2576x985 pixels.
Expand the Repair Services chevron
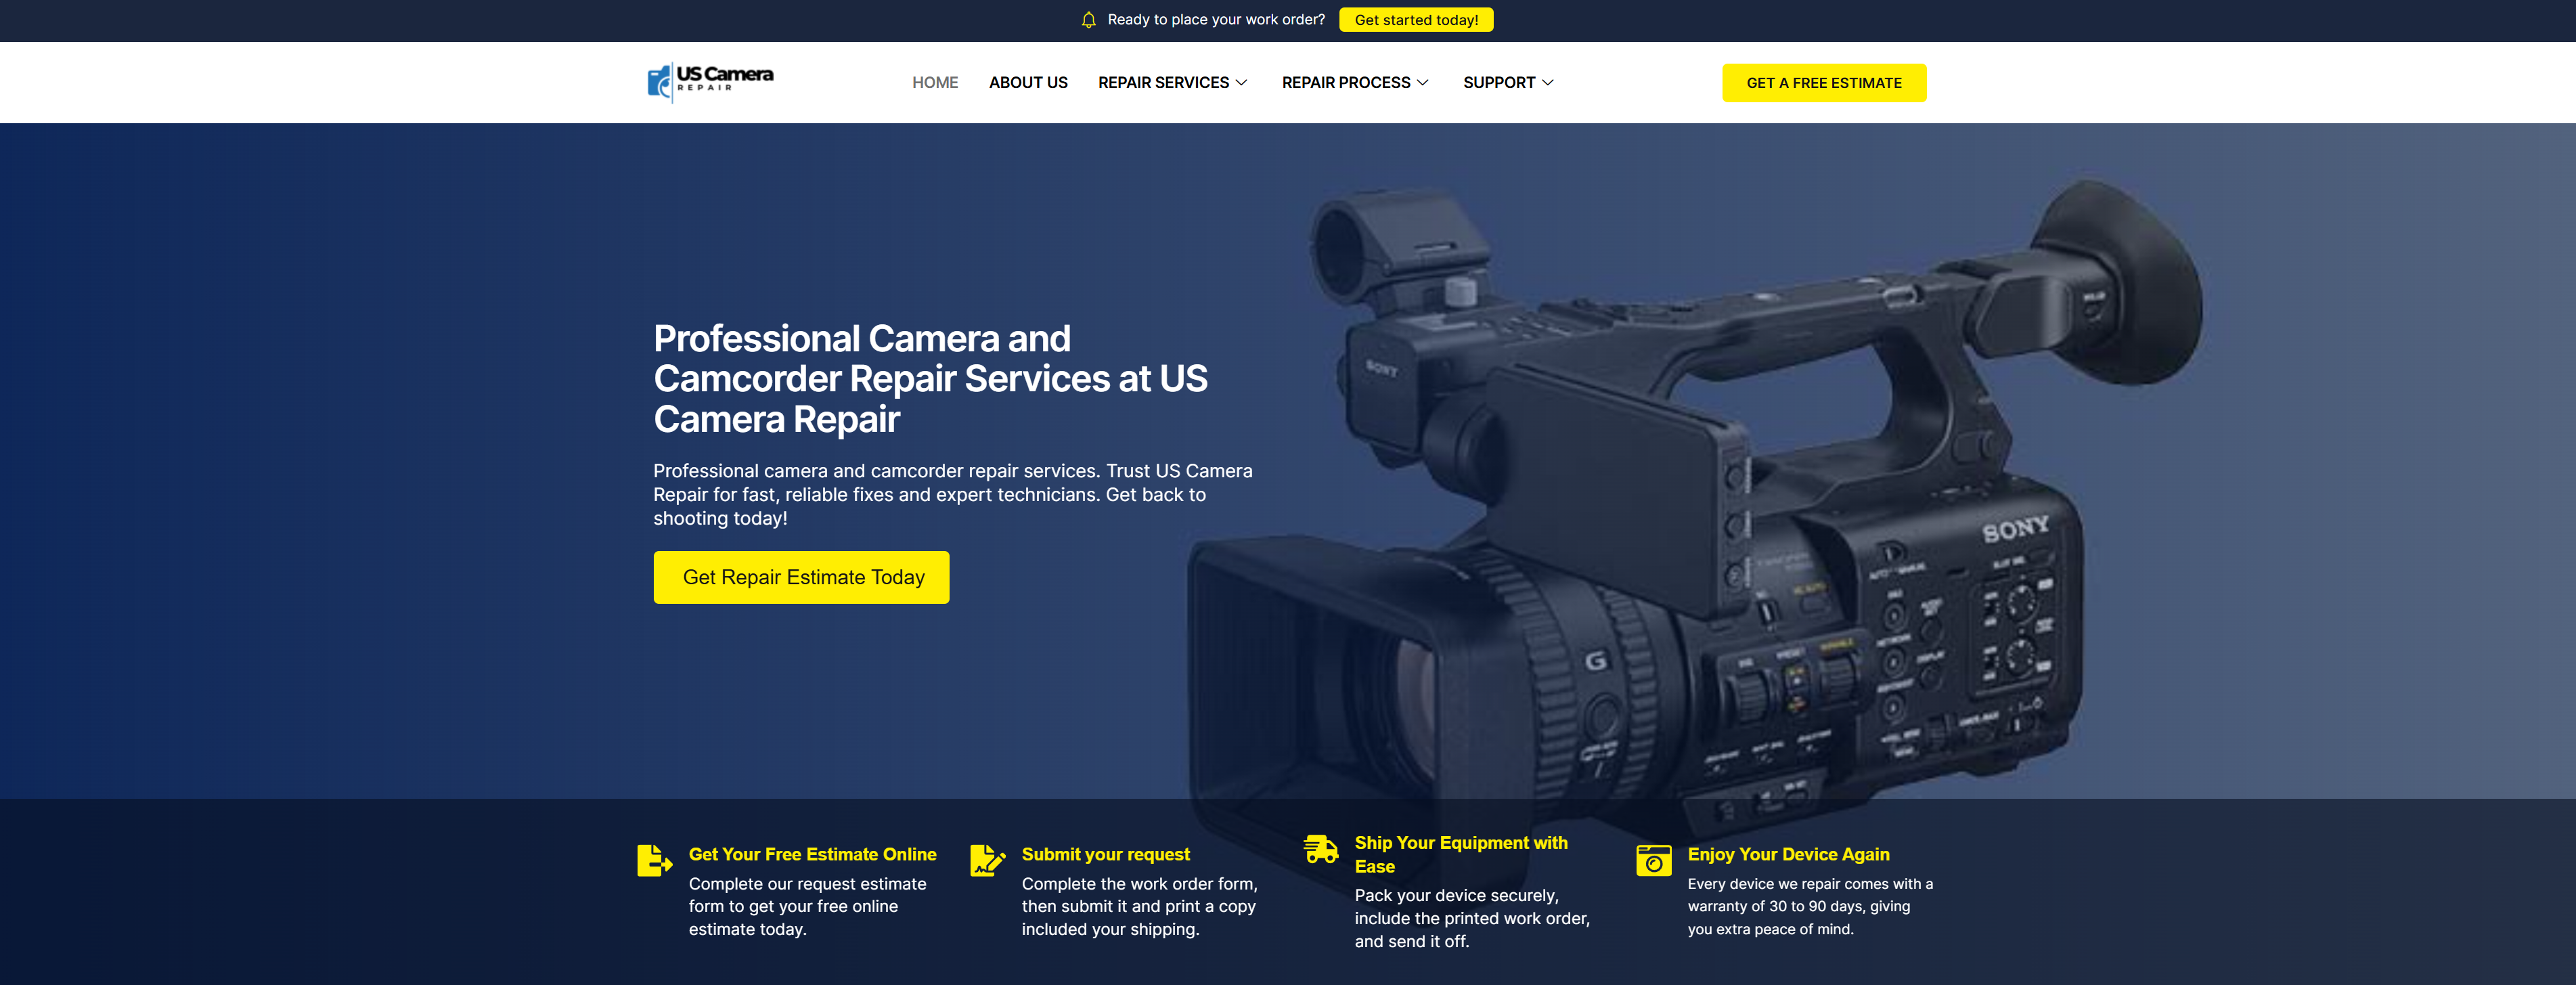pyautogui.click(x=1242, y=83)
